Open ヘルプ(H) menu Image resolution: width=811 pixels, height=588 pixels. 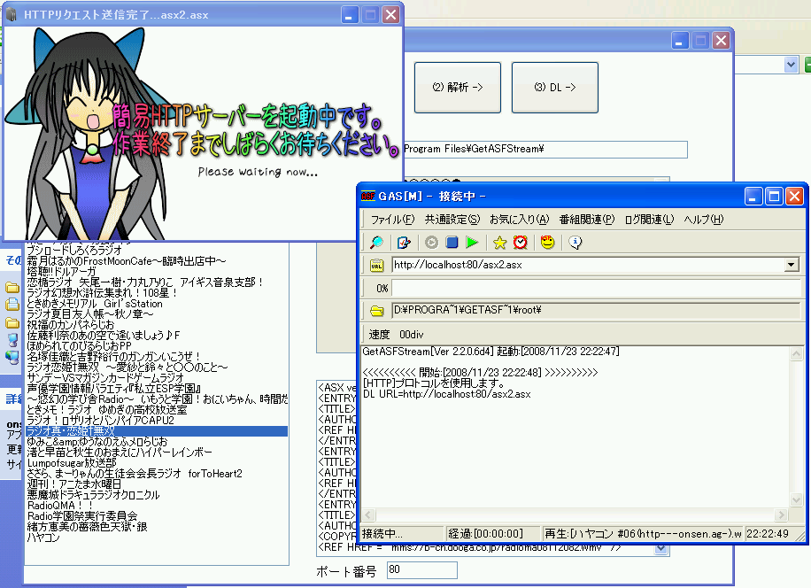tap(703, 220)
